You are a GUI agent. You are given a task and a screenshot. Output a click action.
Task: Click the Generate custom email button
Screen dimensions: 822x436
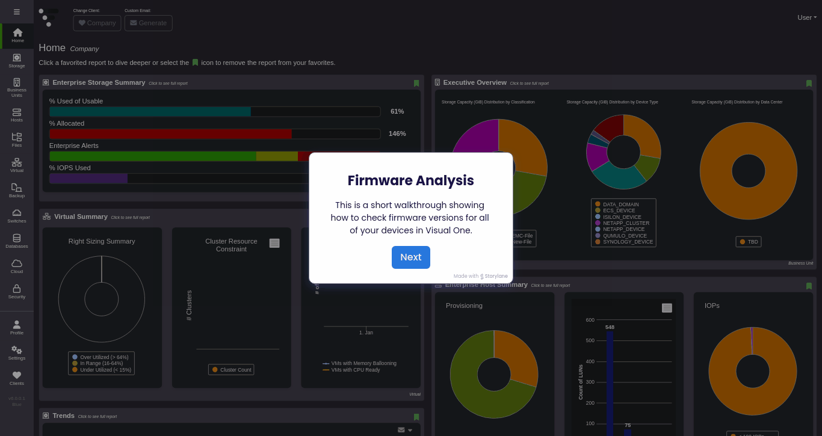click(x=149, y=23)
